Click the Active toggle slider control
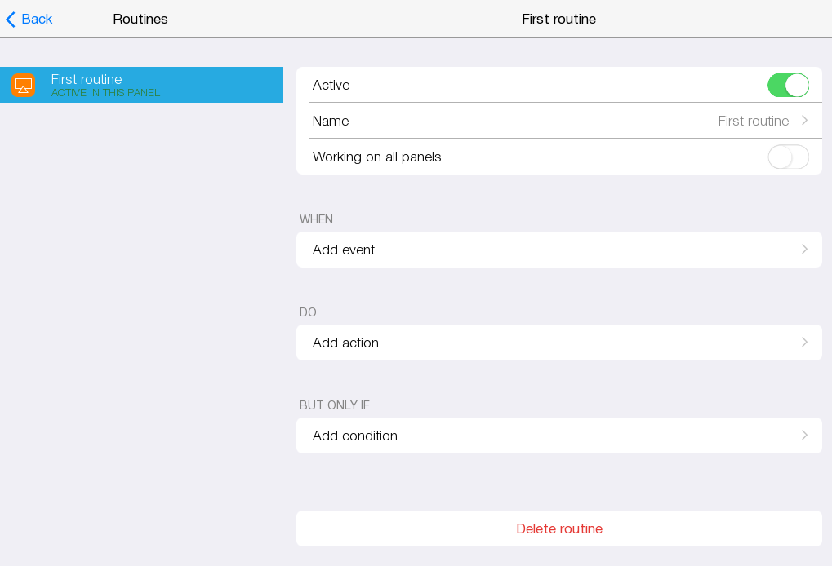The width and height of the screenshot is (832, 566). pyautogui.click(x=788, y=85)
